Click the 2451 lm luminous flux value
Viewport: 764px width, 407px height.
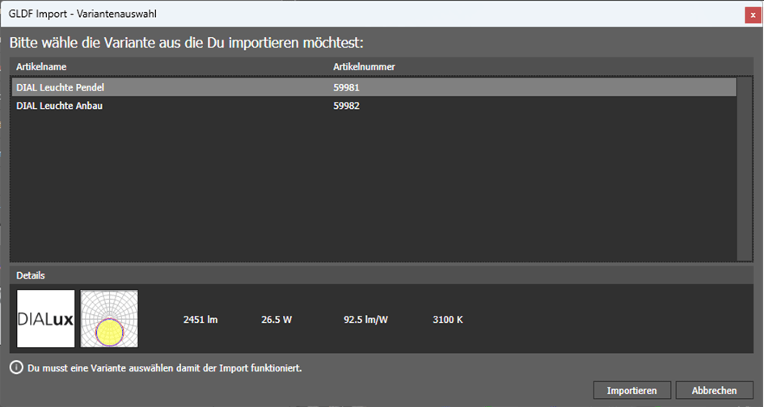[200, 320]
